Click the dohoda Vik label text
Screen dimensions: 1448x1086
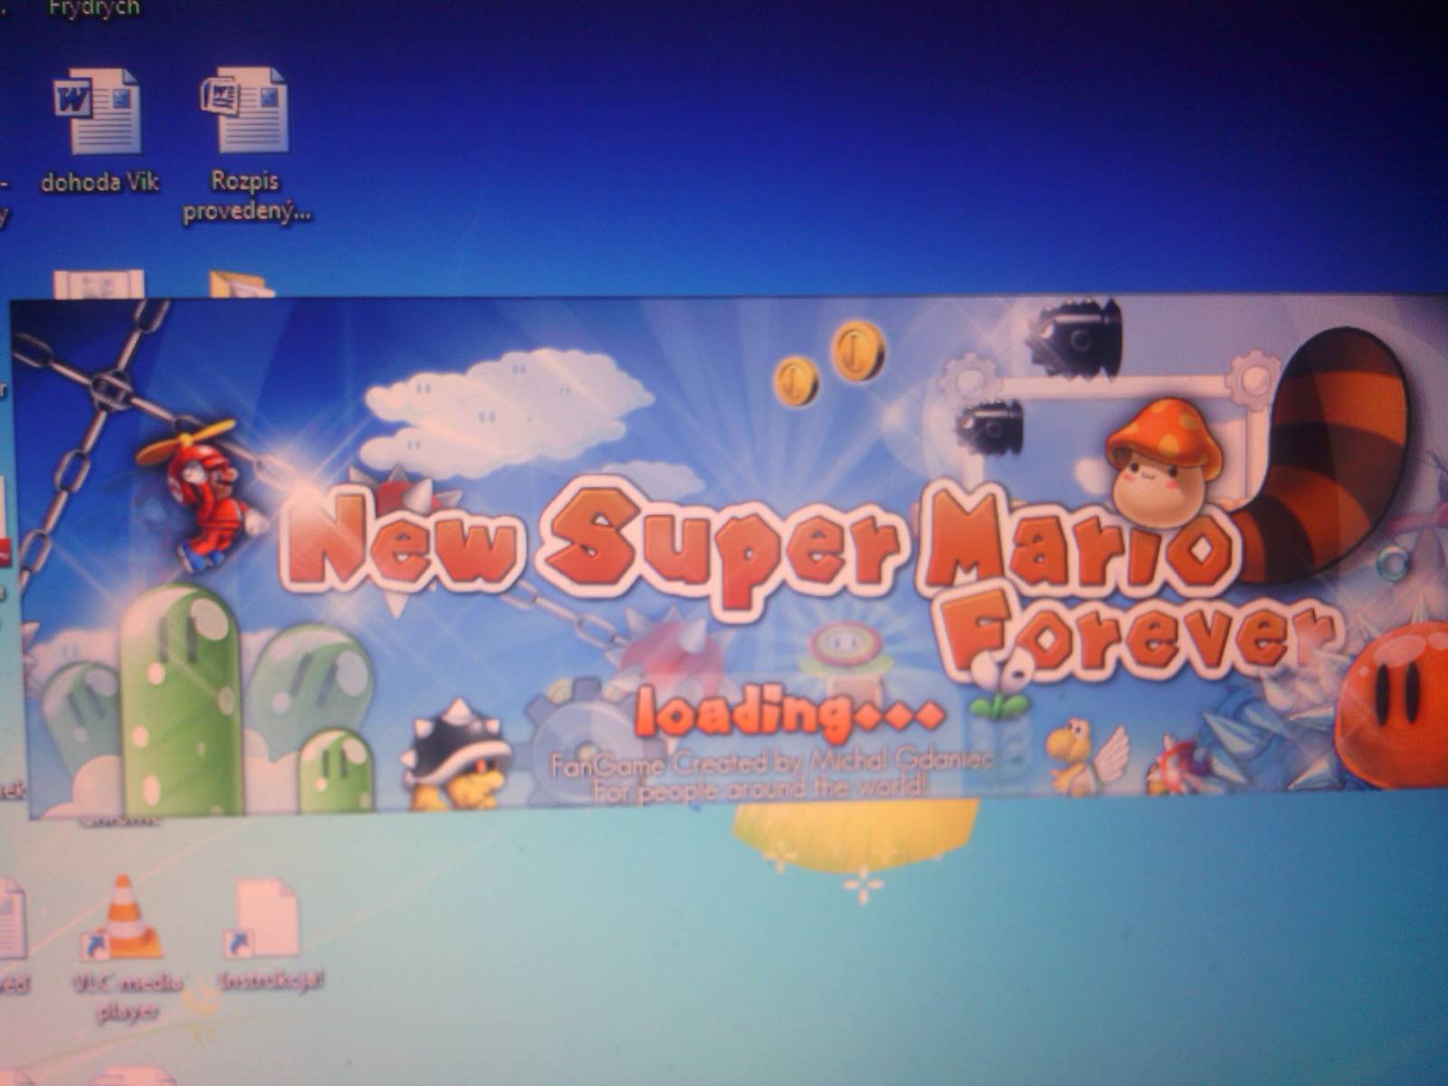point(100,182)
